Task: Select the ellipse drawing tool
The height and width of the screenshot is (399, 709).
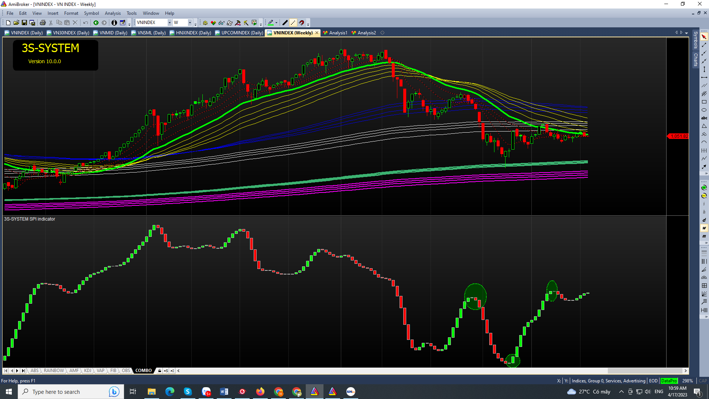Action: (x=704, y=110)
